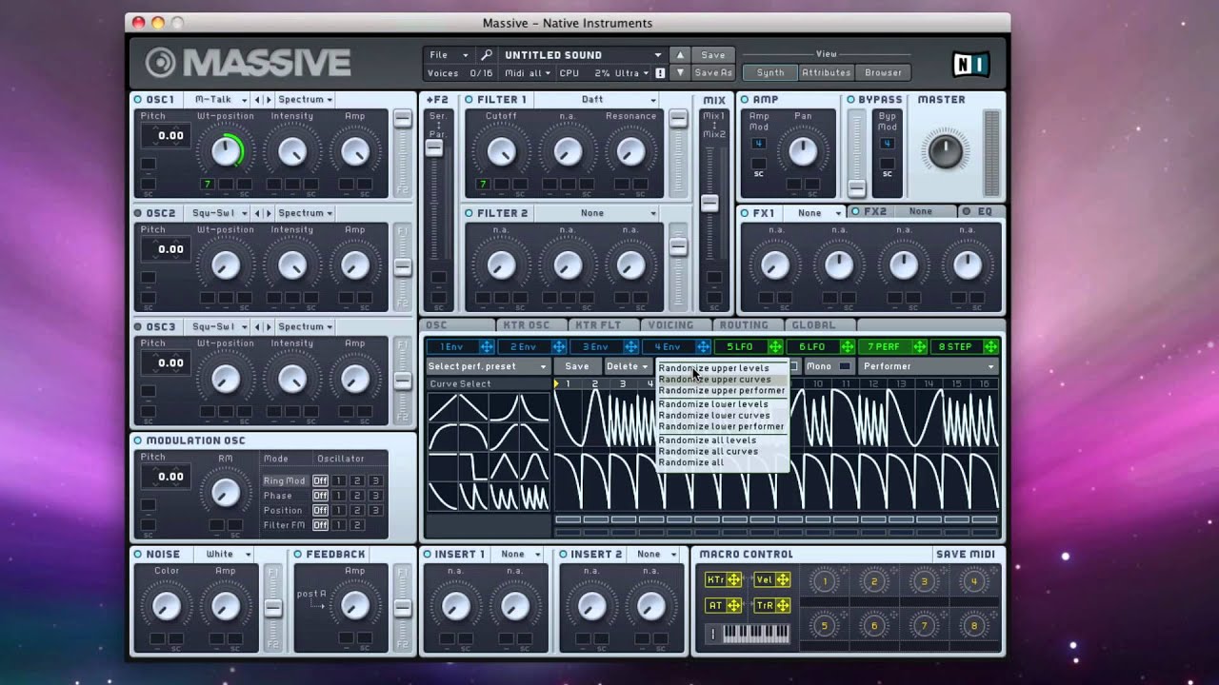Grab the 3 Env modulation cross handle
The image size is (1219, 685).
tap(630, 347)
